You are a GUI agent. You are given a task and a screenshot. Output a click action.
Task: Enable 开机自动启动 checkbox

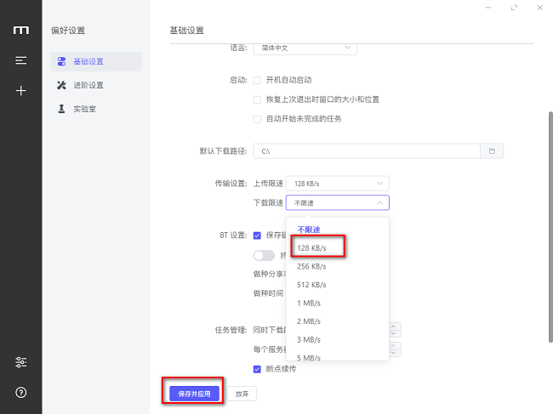pyautogui.click(x=257, y=80)
